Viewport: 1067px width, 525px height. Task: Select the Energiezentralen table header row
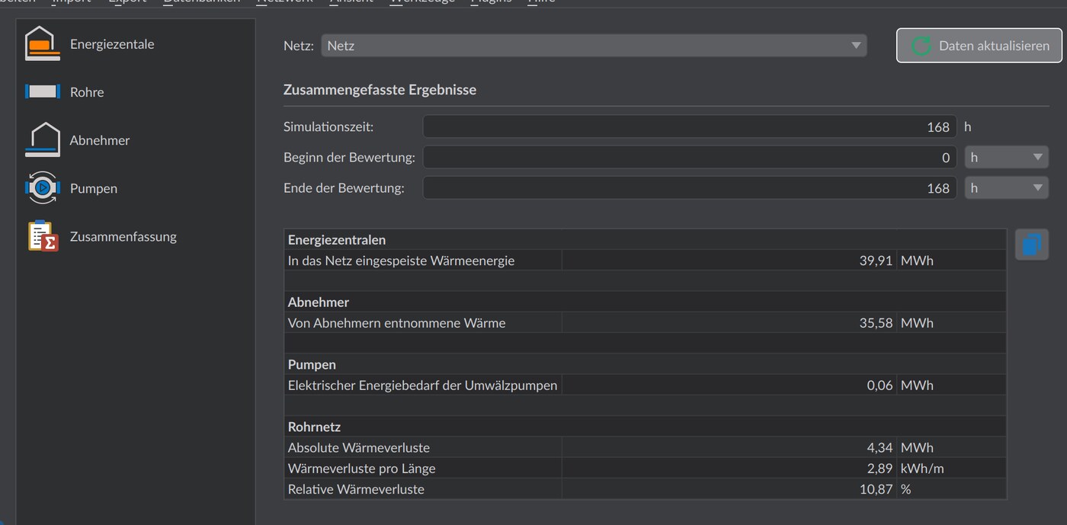[x=646, y=239]
